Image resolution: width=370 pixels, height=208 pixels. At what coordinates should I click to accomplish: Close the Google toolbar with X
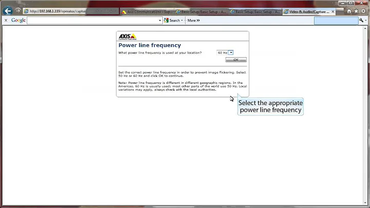[6, 20]
